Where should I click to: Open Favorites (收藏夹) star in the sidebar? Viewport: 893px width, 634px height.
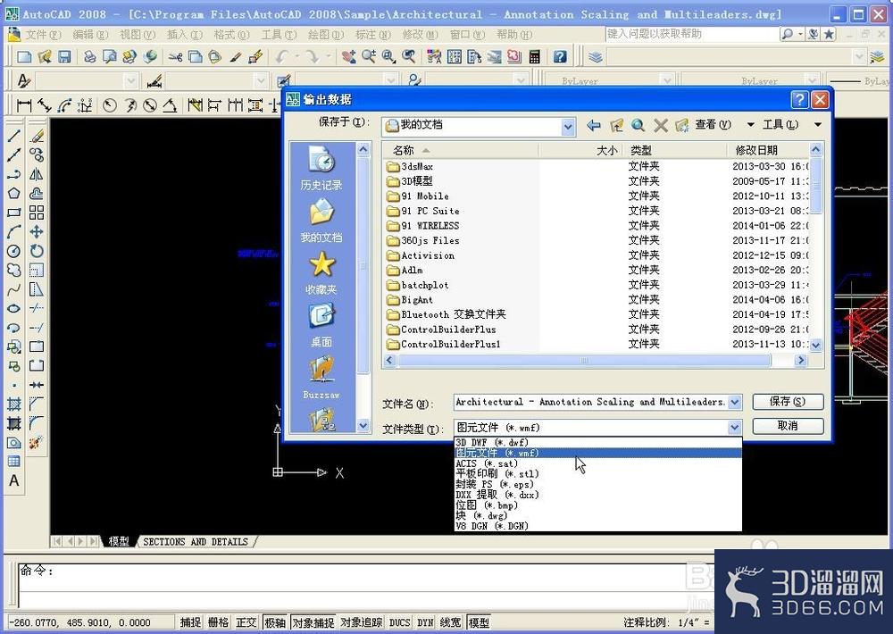(321, 273)
